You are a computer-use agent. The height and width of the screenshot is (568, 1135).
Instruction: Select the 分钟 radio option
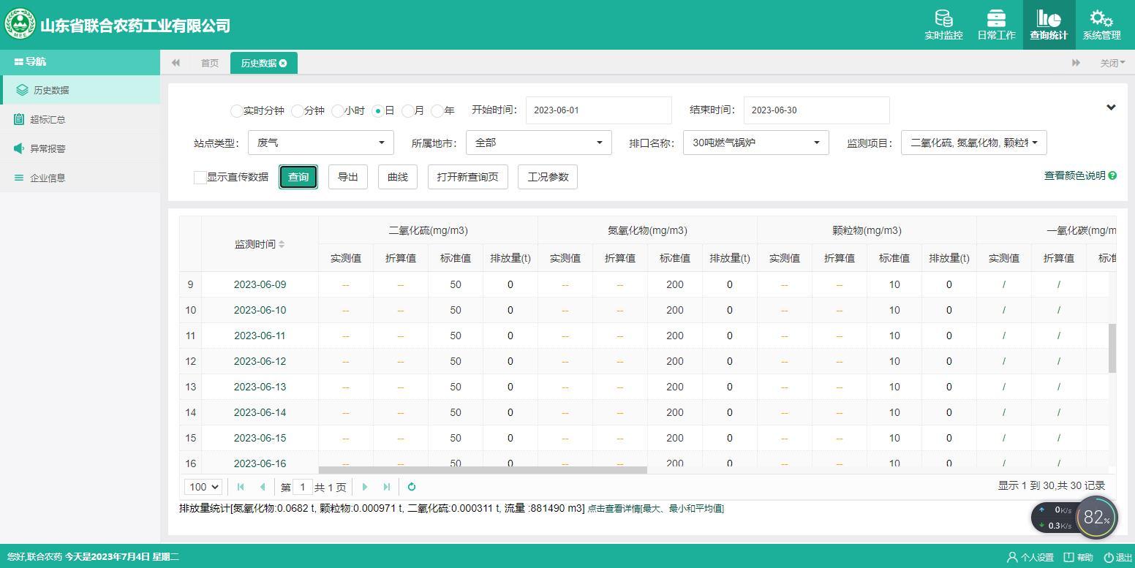pos(297,111)
